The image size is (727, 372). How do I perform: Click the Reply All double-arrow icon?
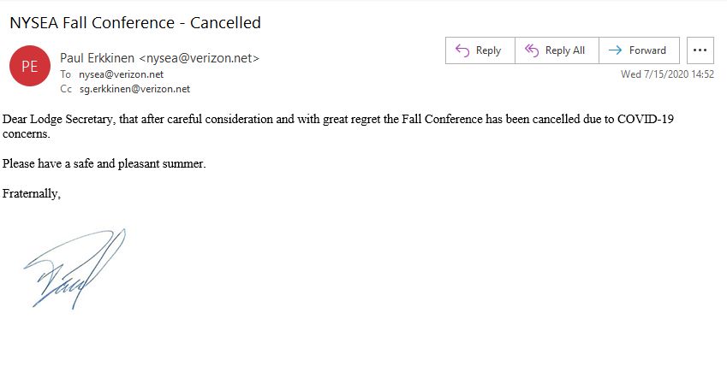click(x=532, y=50)
